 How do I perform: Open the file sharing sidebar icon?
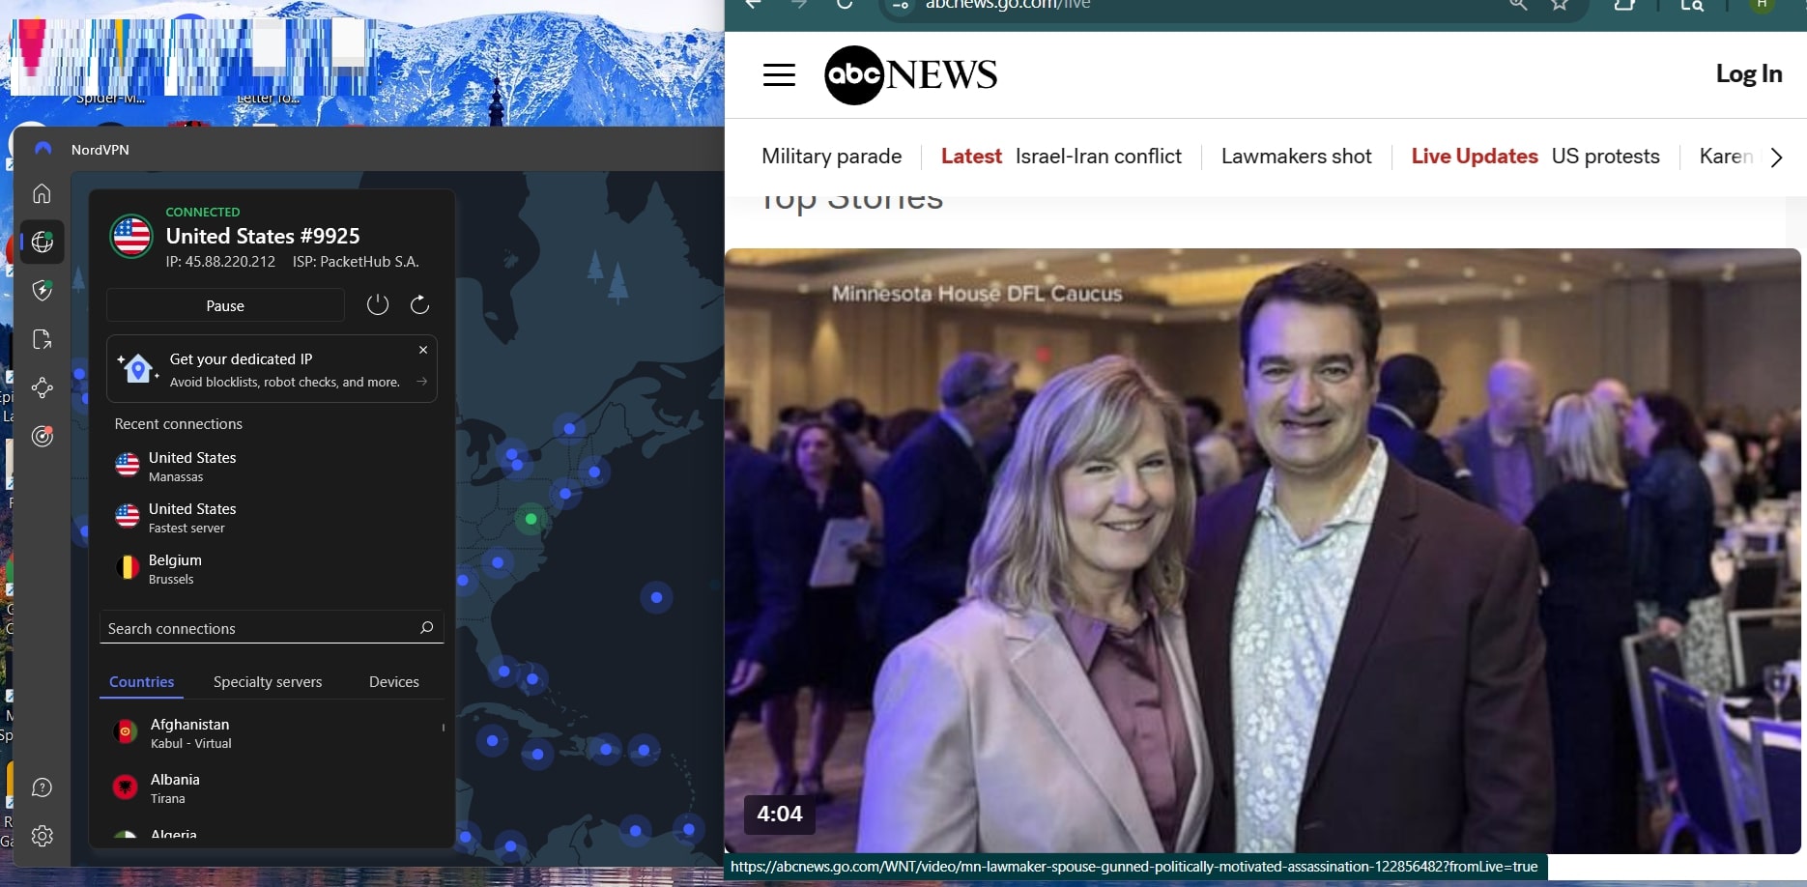[x=42, y=339]
